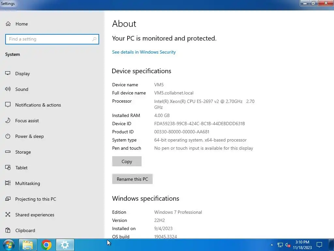Click the System type value text
The width and height of the screenshot is (334, 251).
pos(201,140)
